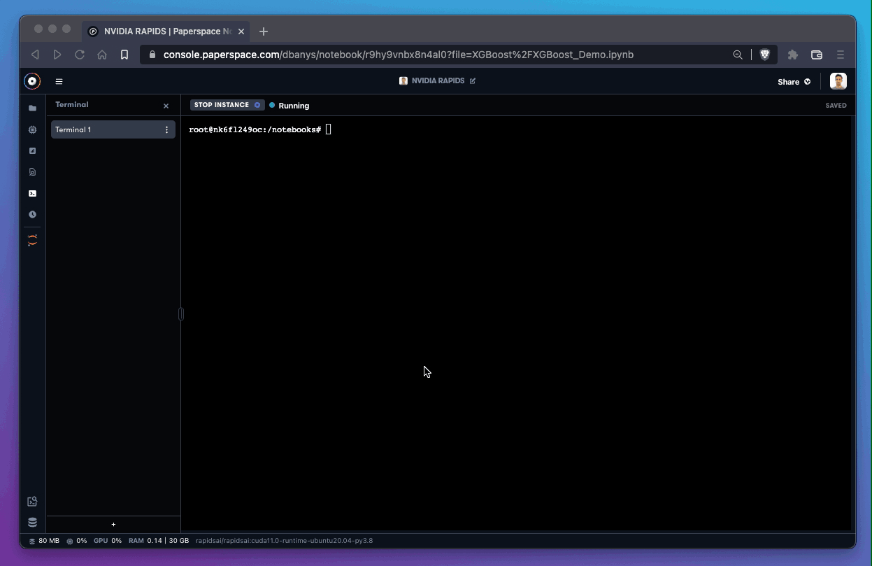Open the user avatar menu
Viewport: 872px width, 566px height.
coord(838,81)
